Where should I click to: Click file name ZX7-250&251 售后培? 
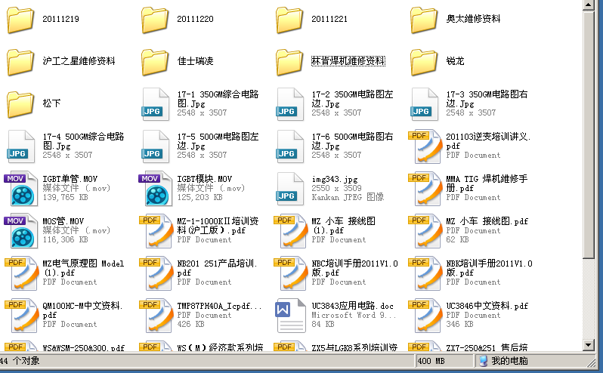click(x=487, y=347)
